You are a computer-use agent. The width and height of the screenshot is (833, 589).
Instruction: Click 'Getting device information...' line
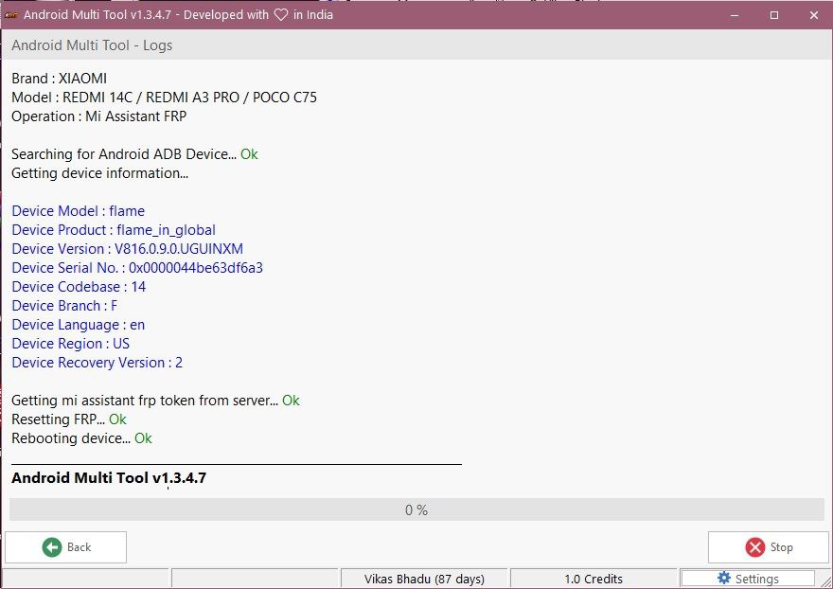click(100, 173)
